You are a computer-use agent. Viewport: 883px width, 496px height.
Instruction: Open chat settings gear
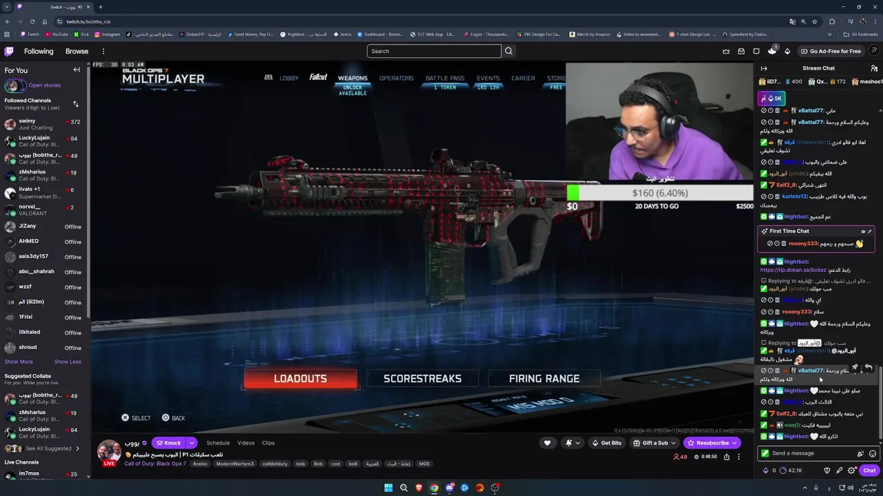click(x=851, y=471)
